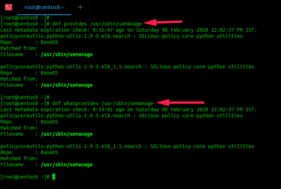Click the metadata check line showing 0:33:01
Viewport: 281px width, 189px height.
pyautogui.click(x=128, y=109)
